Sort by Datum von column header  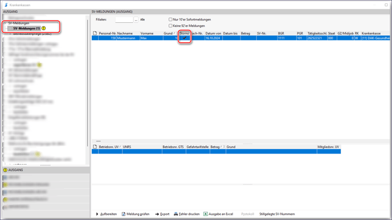213,33
